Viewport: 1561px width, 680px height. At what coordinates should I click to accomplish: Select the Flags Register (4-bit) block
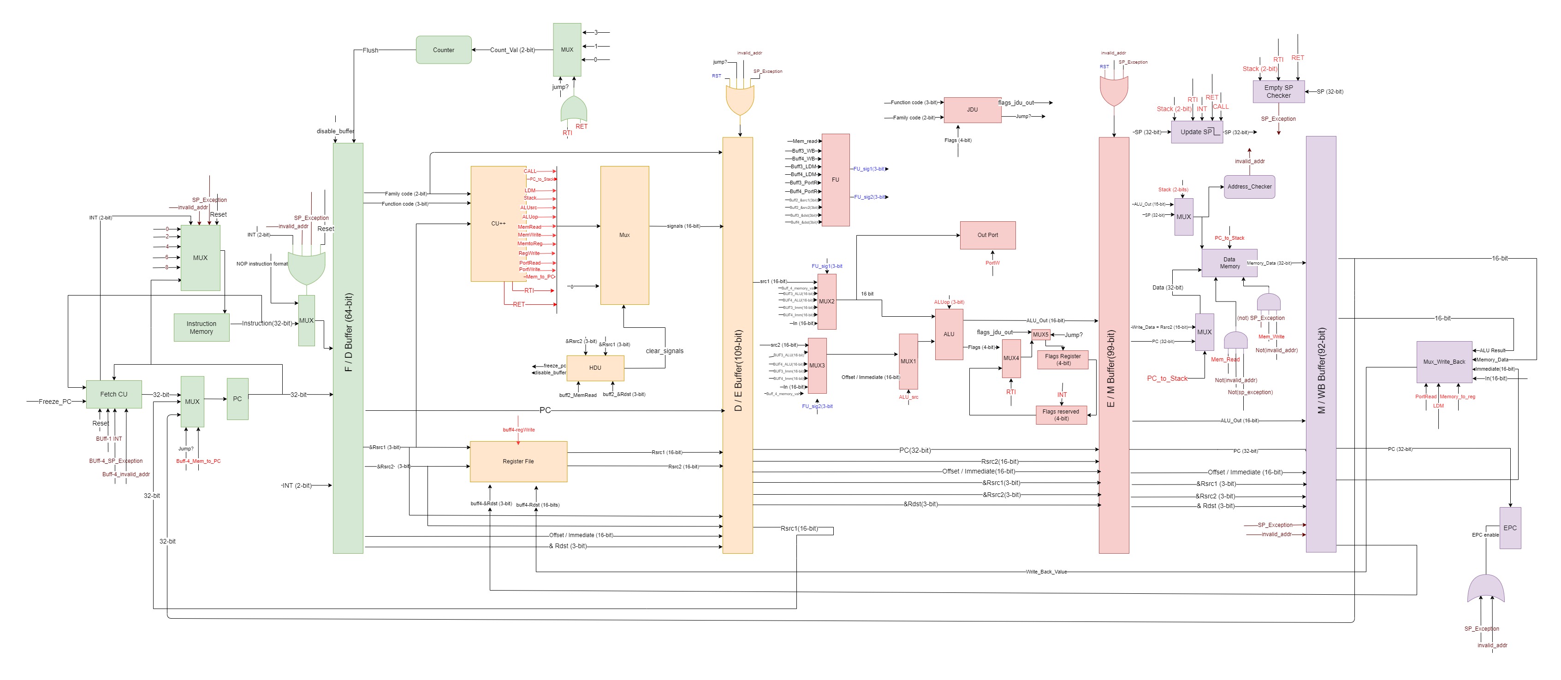1062,360
